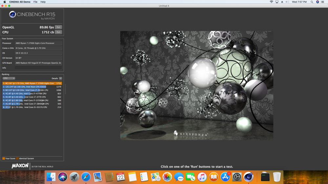This screenshot has width=328, height=184.
Task: Open Finder from the Dock
Action: (51, 177)
